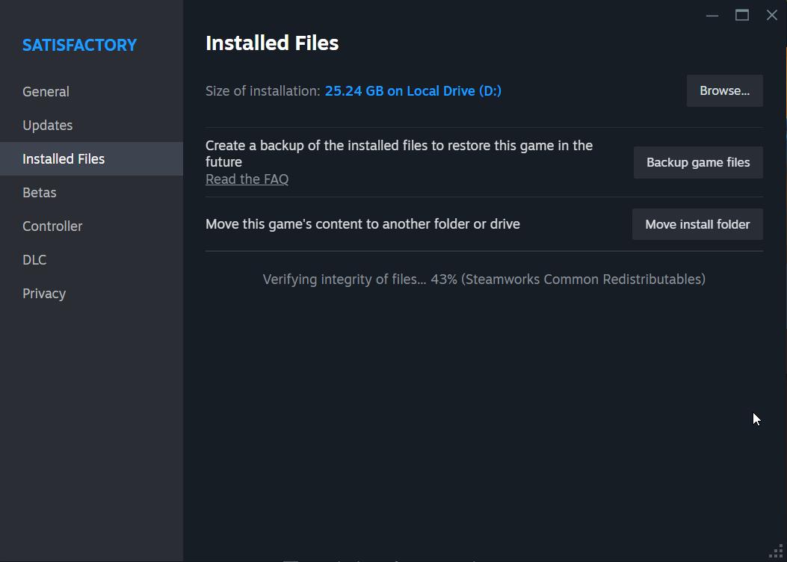Click the Browse... button
This screenshot has width=787, height=562.
(724, 91)
